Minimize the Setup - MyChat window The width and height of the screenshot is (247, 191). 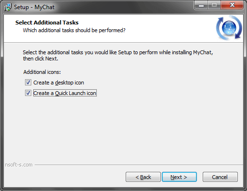coord(201,5)
